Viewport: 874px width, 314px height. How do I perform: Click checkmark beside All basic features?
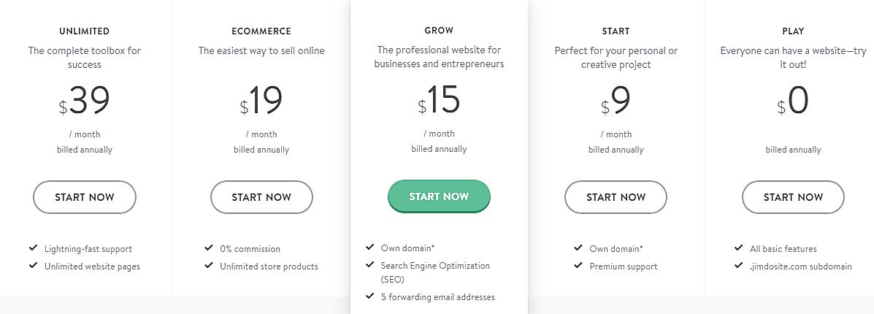click(x=739, y=248)
